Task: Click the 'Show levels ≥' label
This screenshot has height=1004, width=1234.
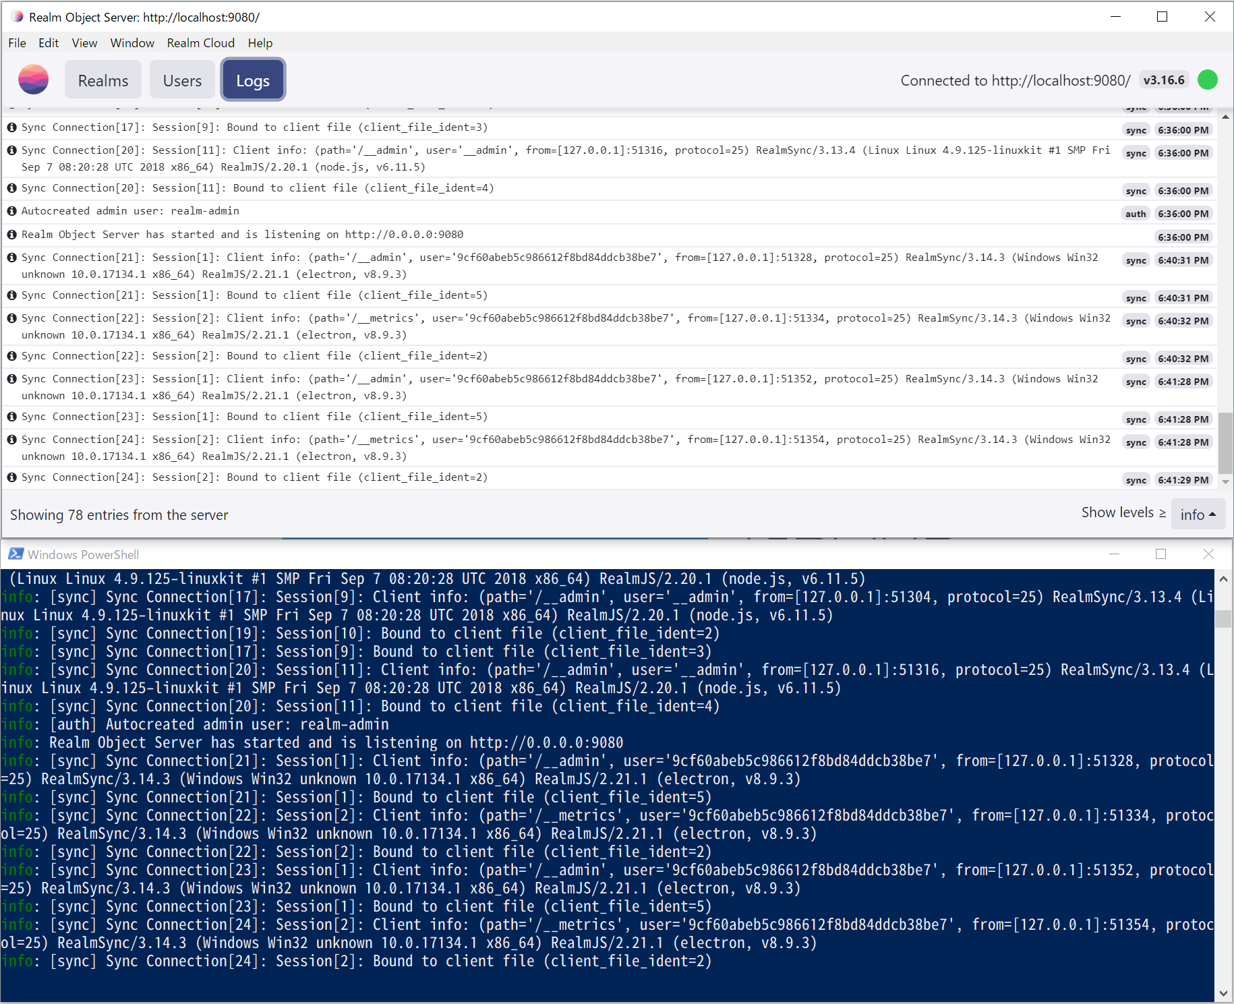Action: pyautogui.click(x=1123, y=512)
